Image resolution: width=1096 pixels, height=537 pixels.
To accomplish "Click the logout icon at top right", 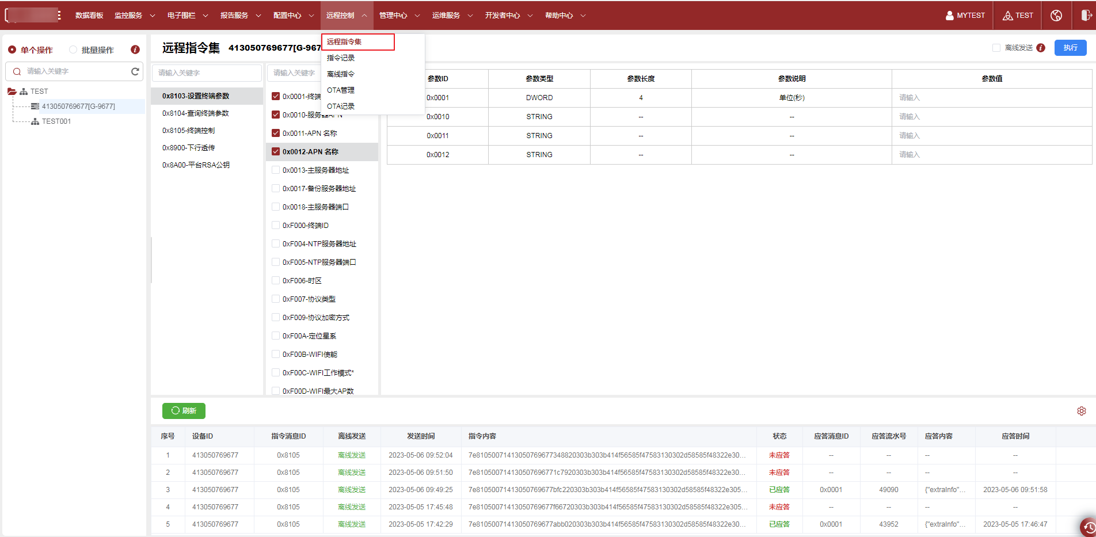I will (1085, 16).
